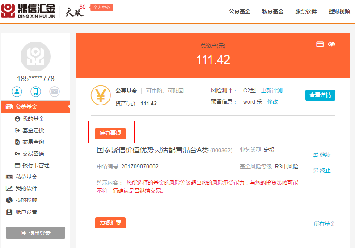The image size is (355, 248).
Task: Click the email envelope icon in sidebar
Action: tap(55, 92)
